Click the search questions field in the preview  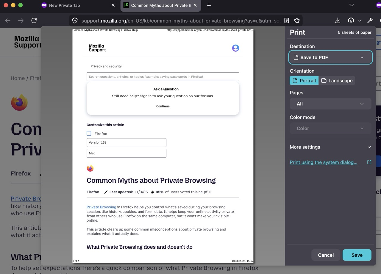(x=163, y=77)
